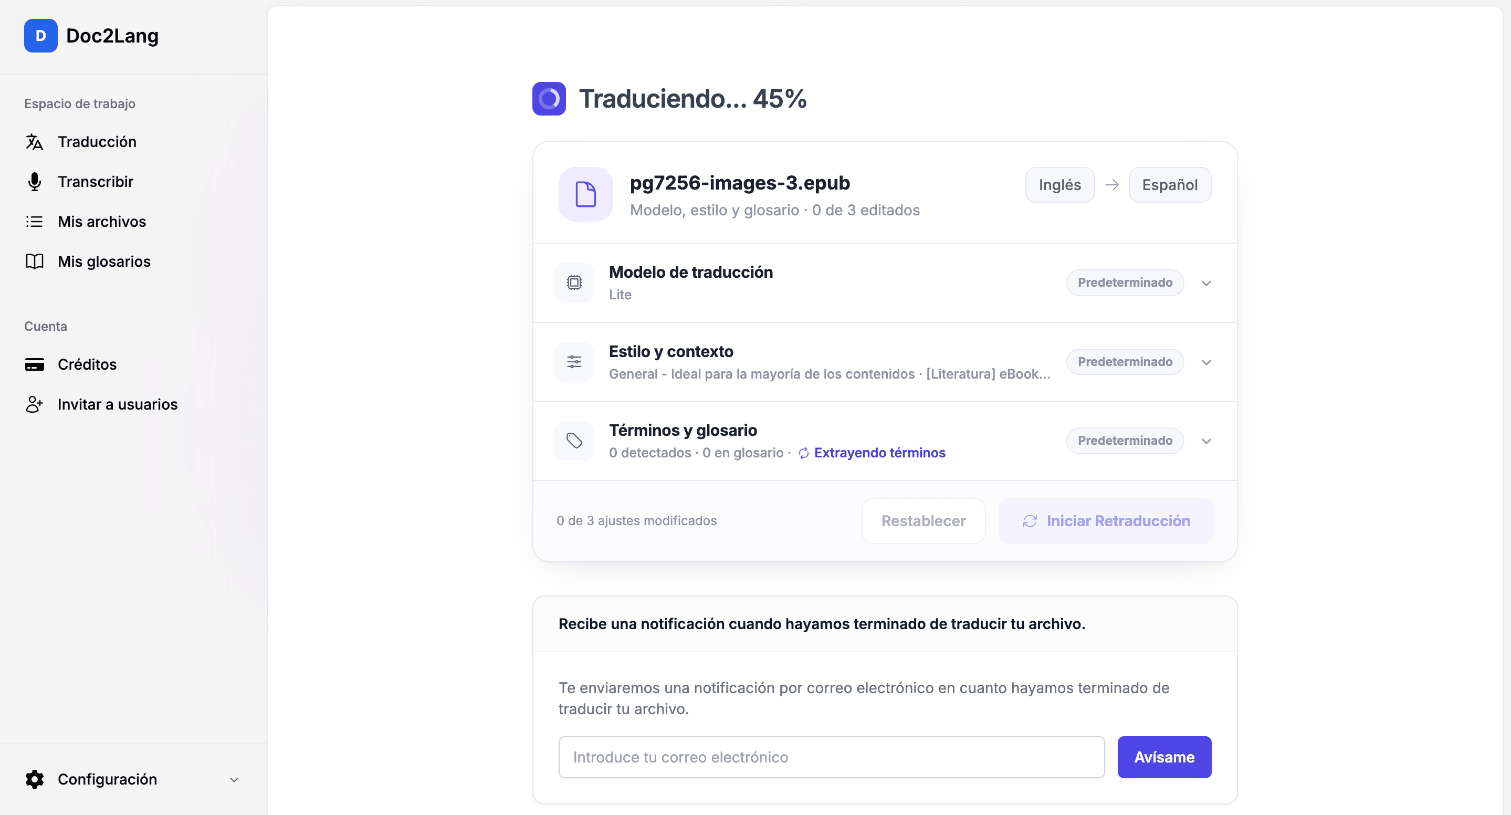Image resolution: width=1511 pixels, height=815 pixels.
Task: Click the chip icon for Modelo de traducción
Action: click(x=574, y=283)
